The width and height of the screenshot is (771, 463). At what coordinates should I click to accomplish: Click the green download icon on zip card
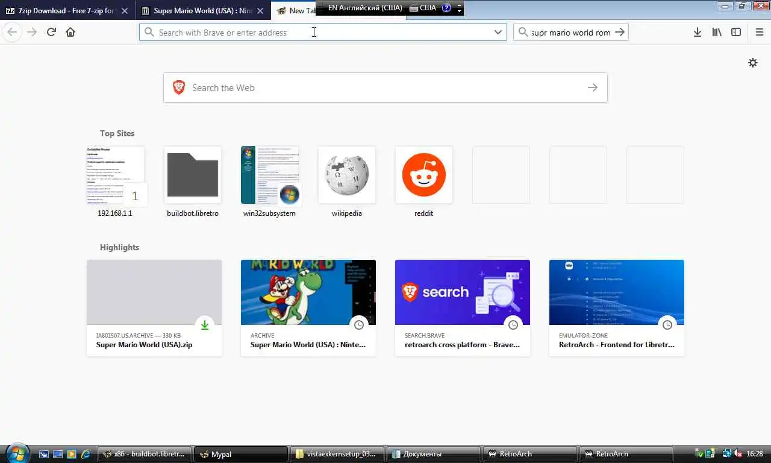point(205,325)
